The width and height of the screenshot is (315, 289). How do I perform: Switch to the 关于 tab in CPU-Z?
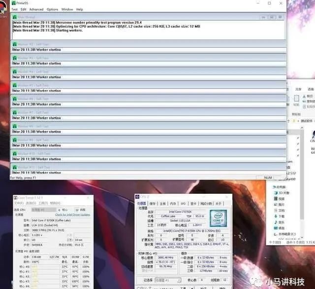219,204
